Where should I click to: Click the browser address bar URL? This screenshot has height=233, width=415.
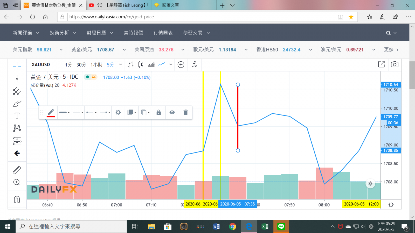point(112,17)
